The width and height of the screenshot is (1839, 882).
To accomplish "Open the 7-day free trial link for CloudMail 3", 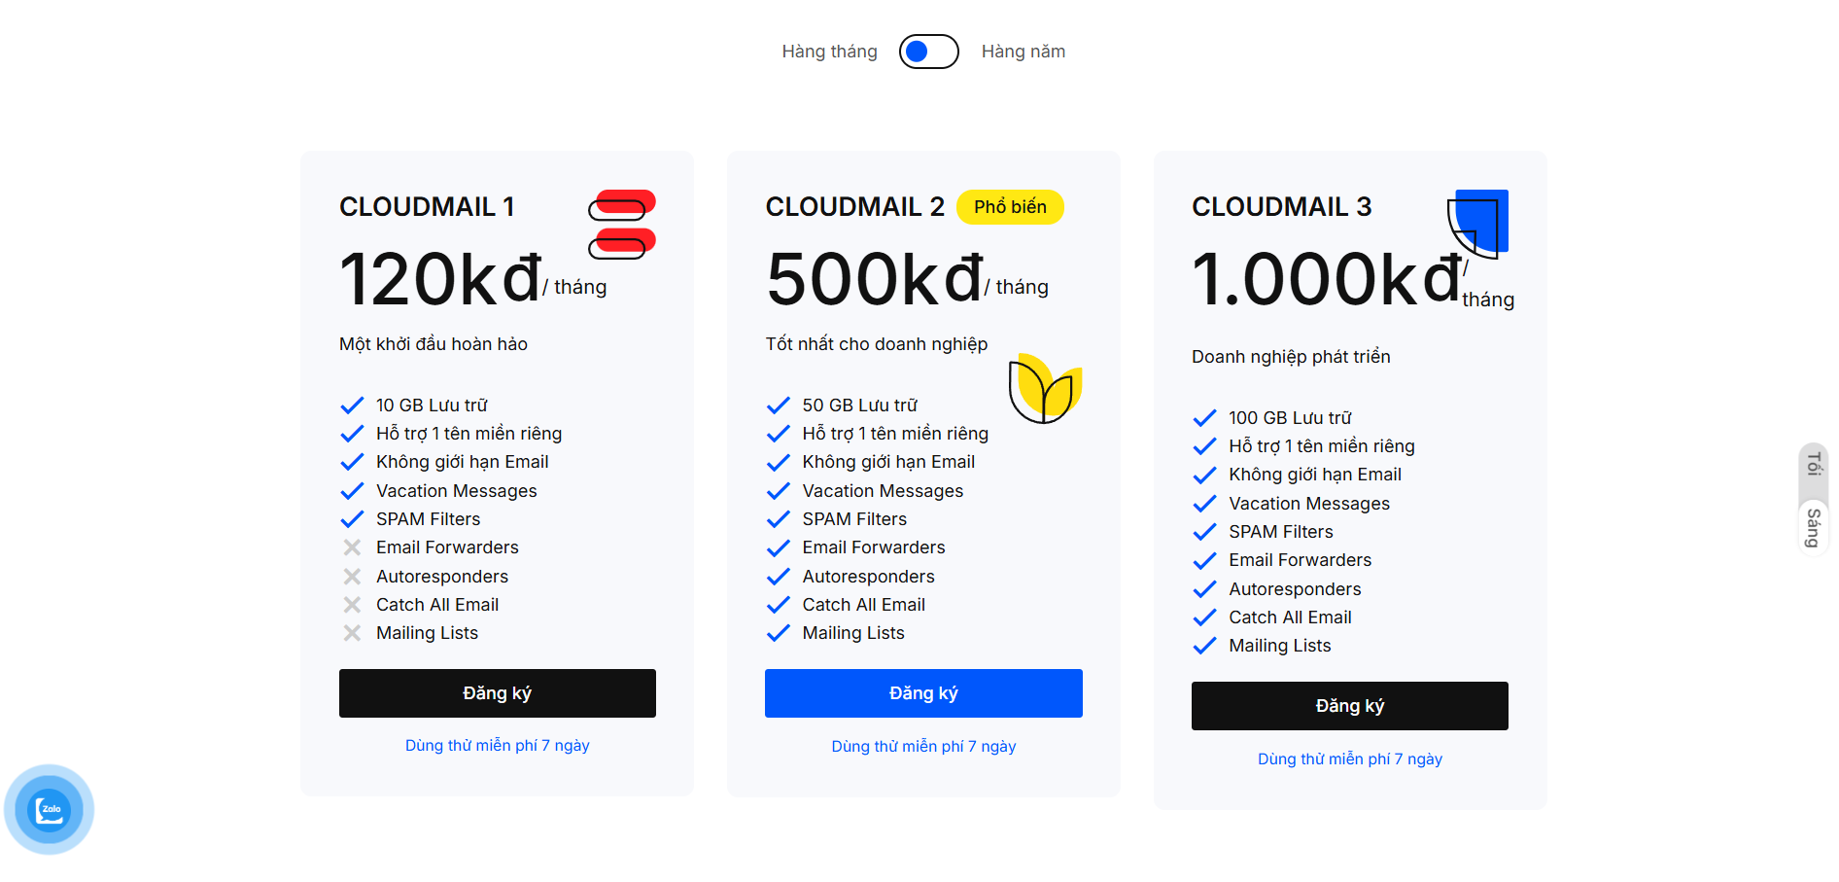I will tap(1349, 759).
